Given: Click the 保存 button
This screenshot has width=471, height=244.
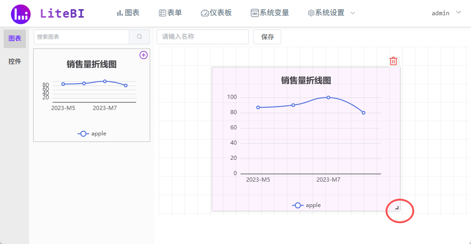Looking at the screenshot, I should (267, 37).
